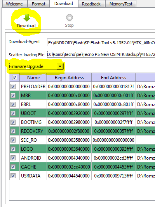This screenshot has height=207, width=155.
Task: Select the LOGO name cell
Action: pyautogui.click(x=33, y=149)
